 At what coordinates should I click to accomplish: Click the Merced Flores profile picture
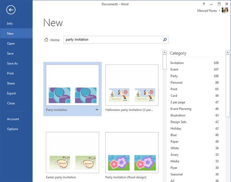(x=225, y=11)
